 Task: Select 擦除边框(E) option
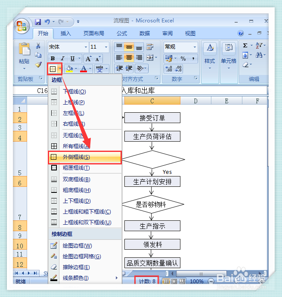pos(85,267)
